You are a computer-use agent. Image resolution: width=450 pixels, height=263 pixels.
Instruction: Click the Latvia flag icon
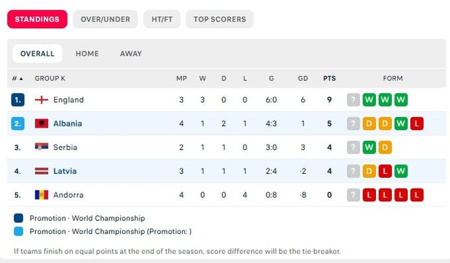41,171
